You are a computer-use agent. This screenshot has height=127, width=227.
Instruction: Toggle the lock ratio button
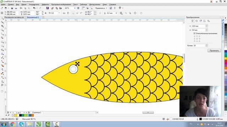(x=46, y=13)
